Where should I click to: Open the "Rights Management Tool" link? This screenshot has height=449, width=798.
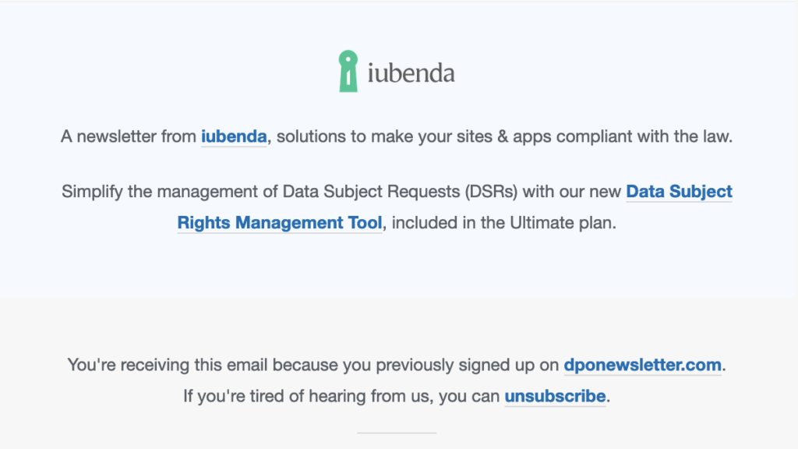[280, 222]
